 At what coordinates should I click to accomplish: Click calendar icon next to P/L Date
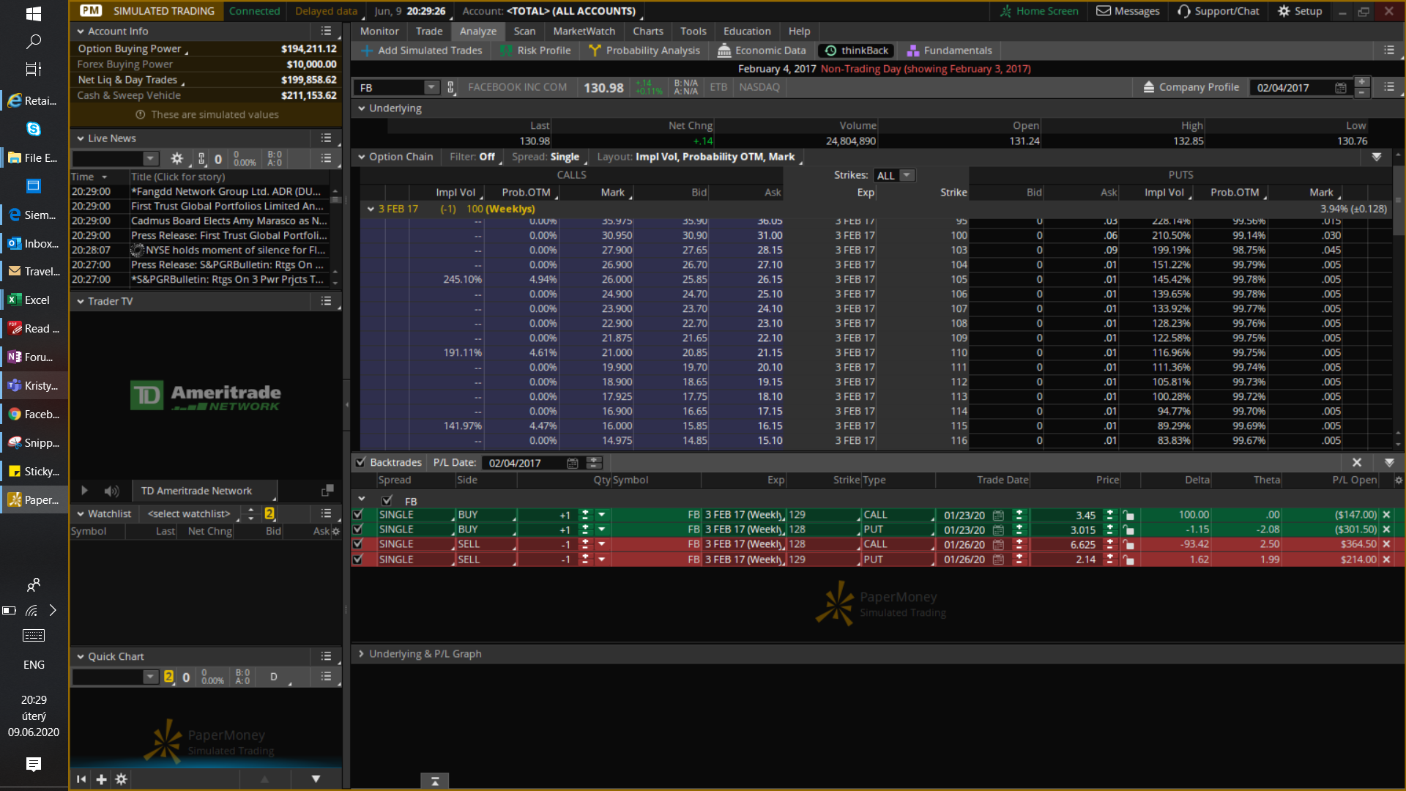point(573,463)
